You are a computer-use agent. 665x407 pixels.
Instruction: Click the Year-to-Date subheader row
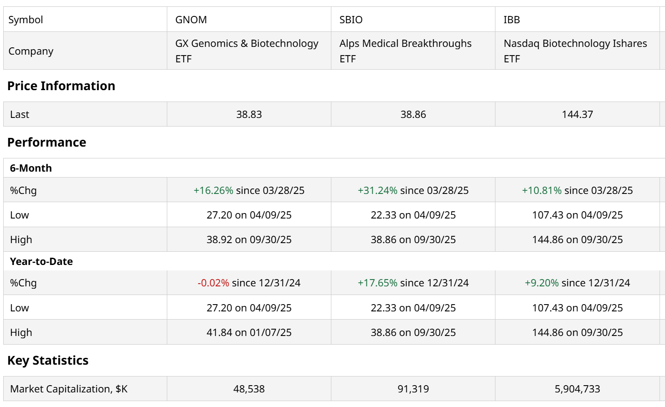click(x=41, y=261)
